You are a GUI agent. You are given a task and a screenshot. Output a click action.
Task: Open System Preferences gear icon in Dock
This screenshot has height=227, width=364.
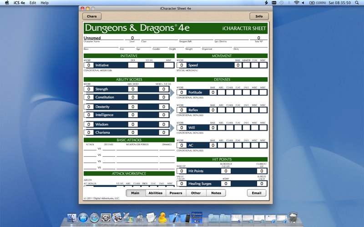pos(106,218)
